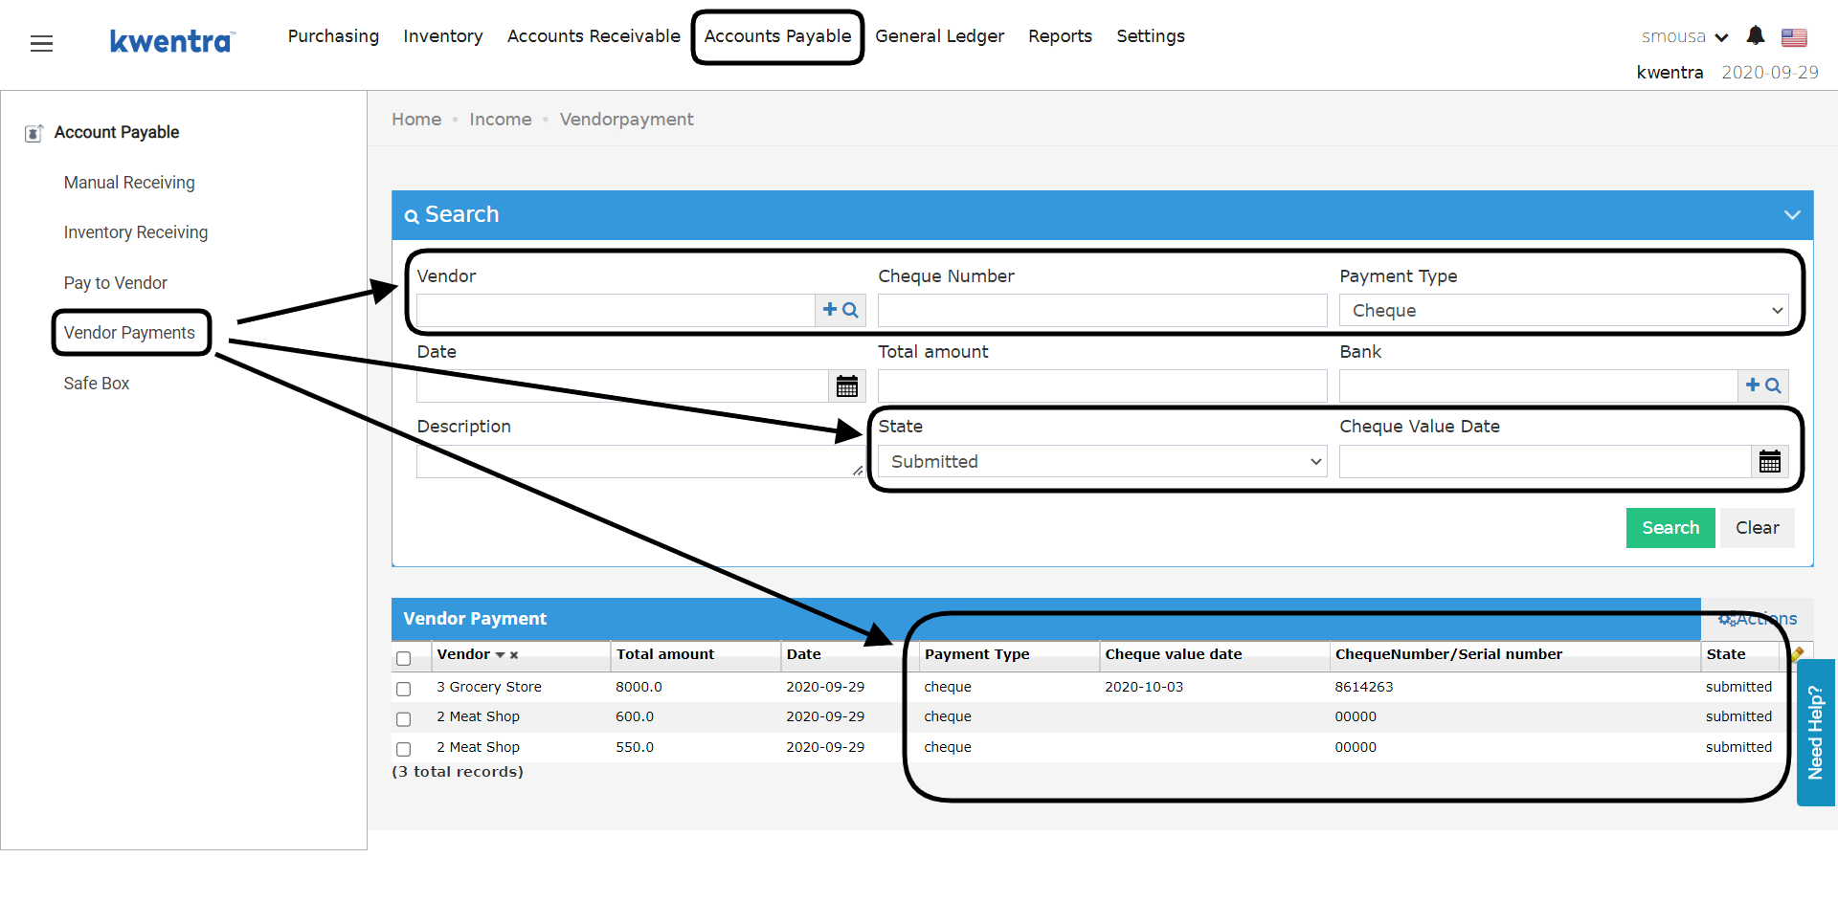Screen dimensions: 1838x902
Task: Open the Actions menu
Action: coord(1758,619)
